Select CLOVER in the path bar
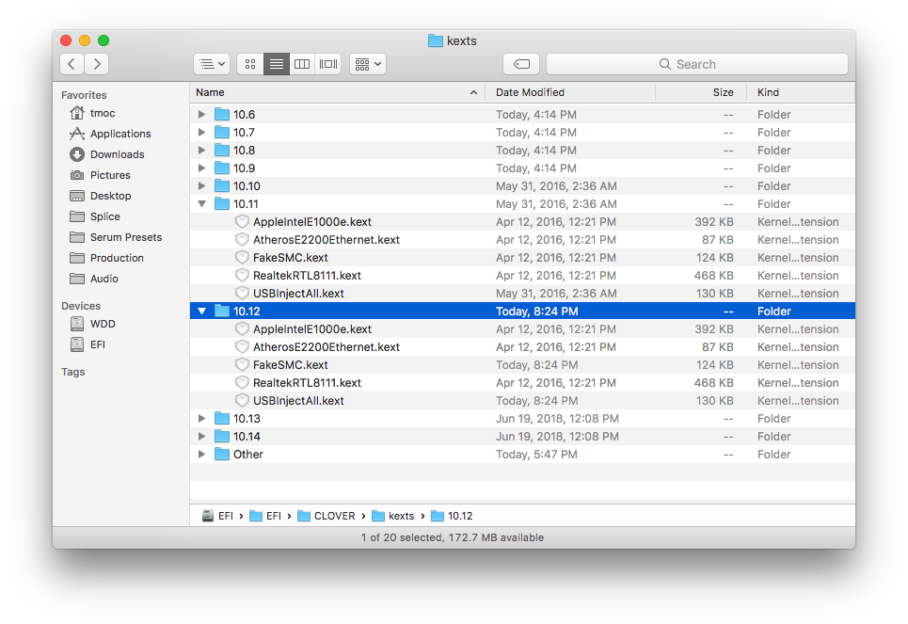Screen dimensions: 908x624 327,516
